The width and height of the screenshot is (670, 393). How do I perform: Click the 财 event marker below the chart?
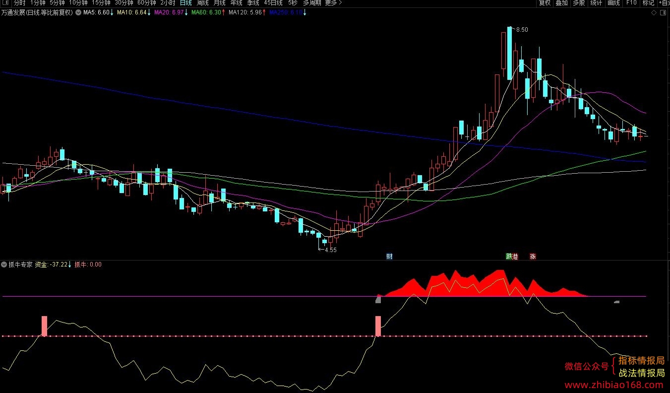tap(389, 257)
